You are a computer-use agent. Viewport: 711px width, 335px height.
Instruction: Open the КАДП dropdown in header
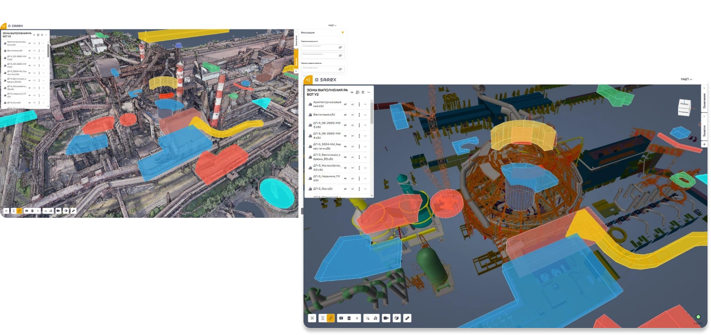click(687, 79)
